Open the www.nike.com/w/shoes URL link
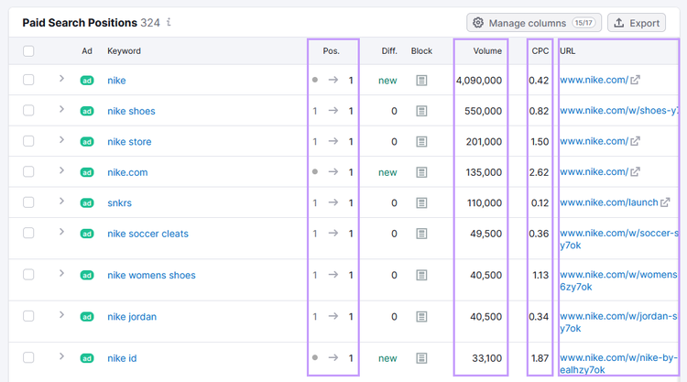 (x=618, y=111)
